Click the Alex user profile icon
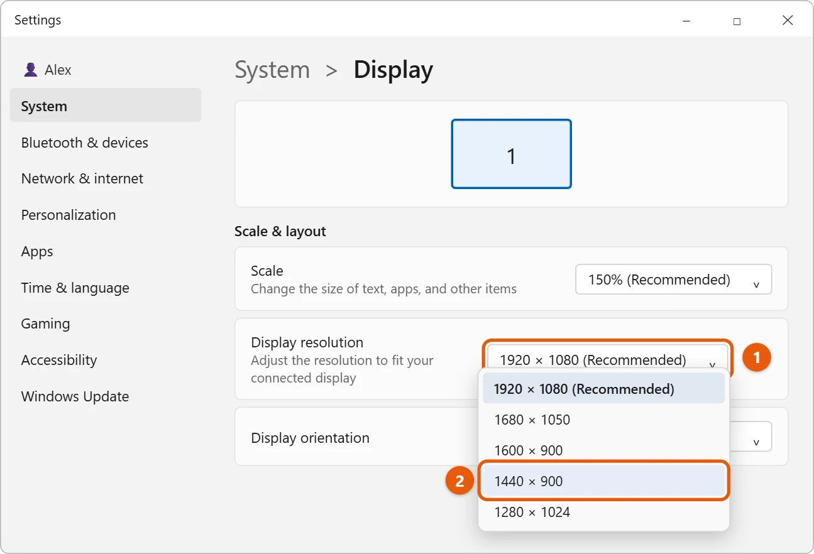 tap(30, 70)
